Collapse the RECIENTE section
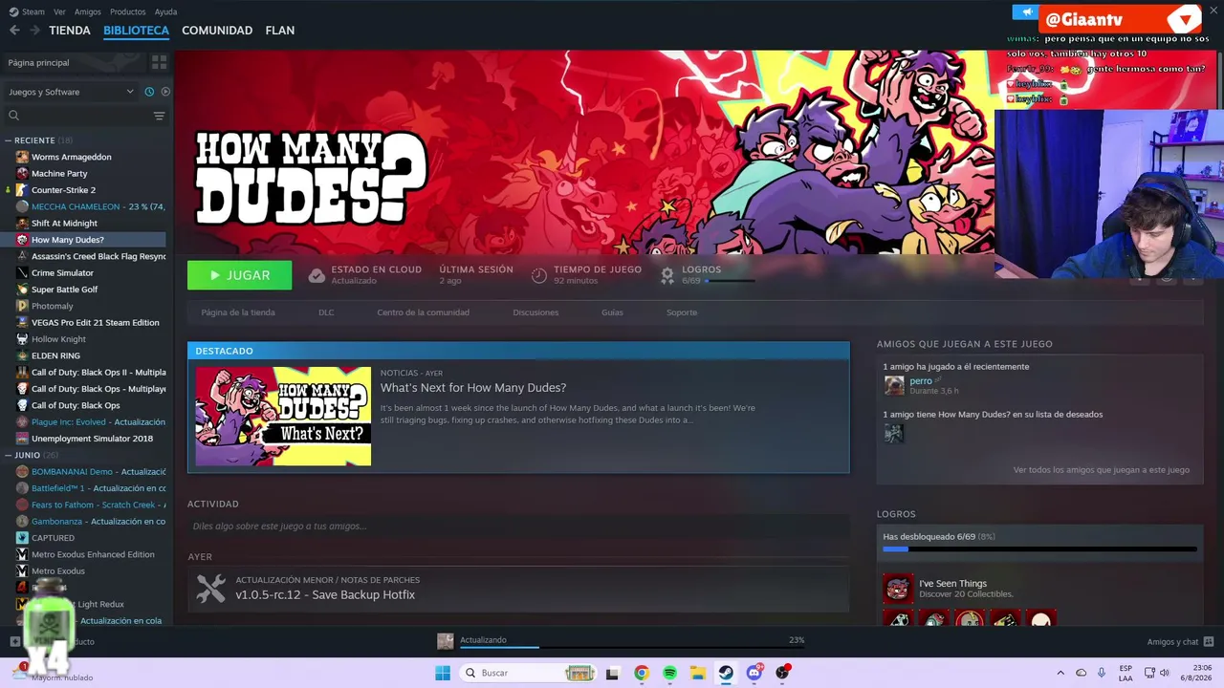The image size is (1224, 688). click(9, 140)
